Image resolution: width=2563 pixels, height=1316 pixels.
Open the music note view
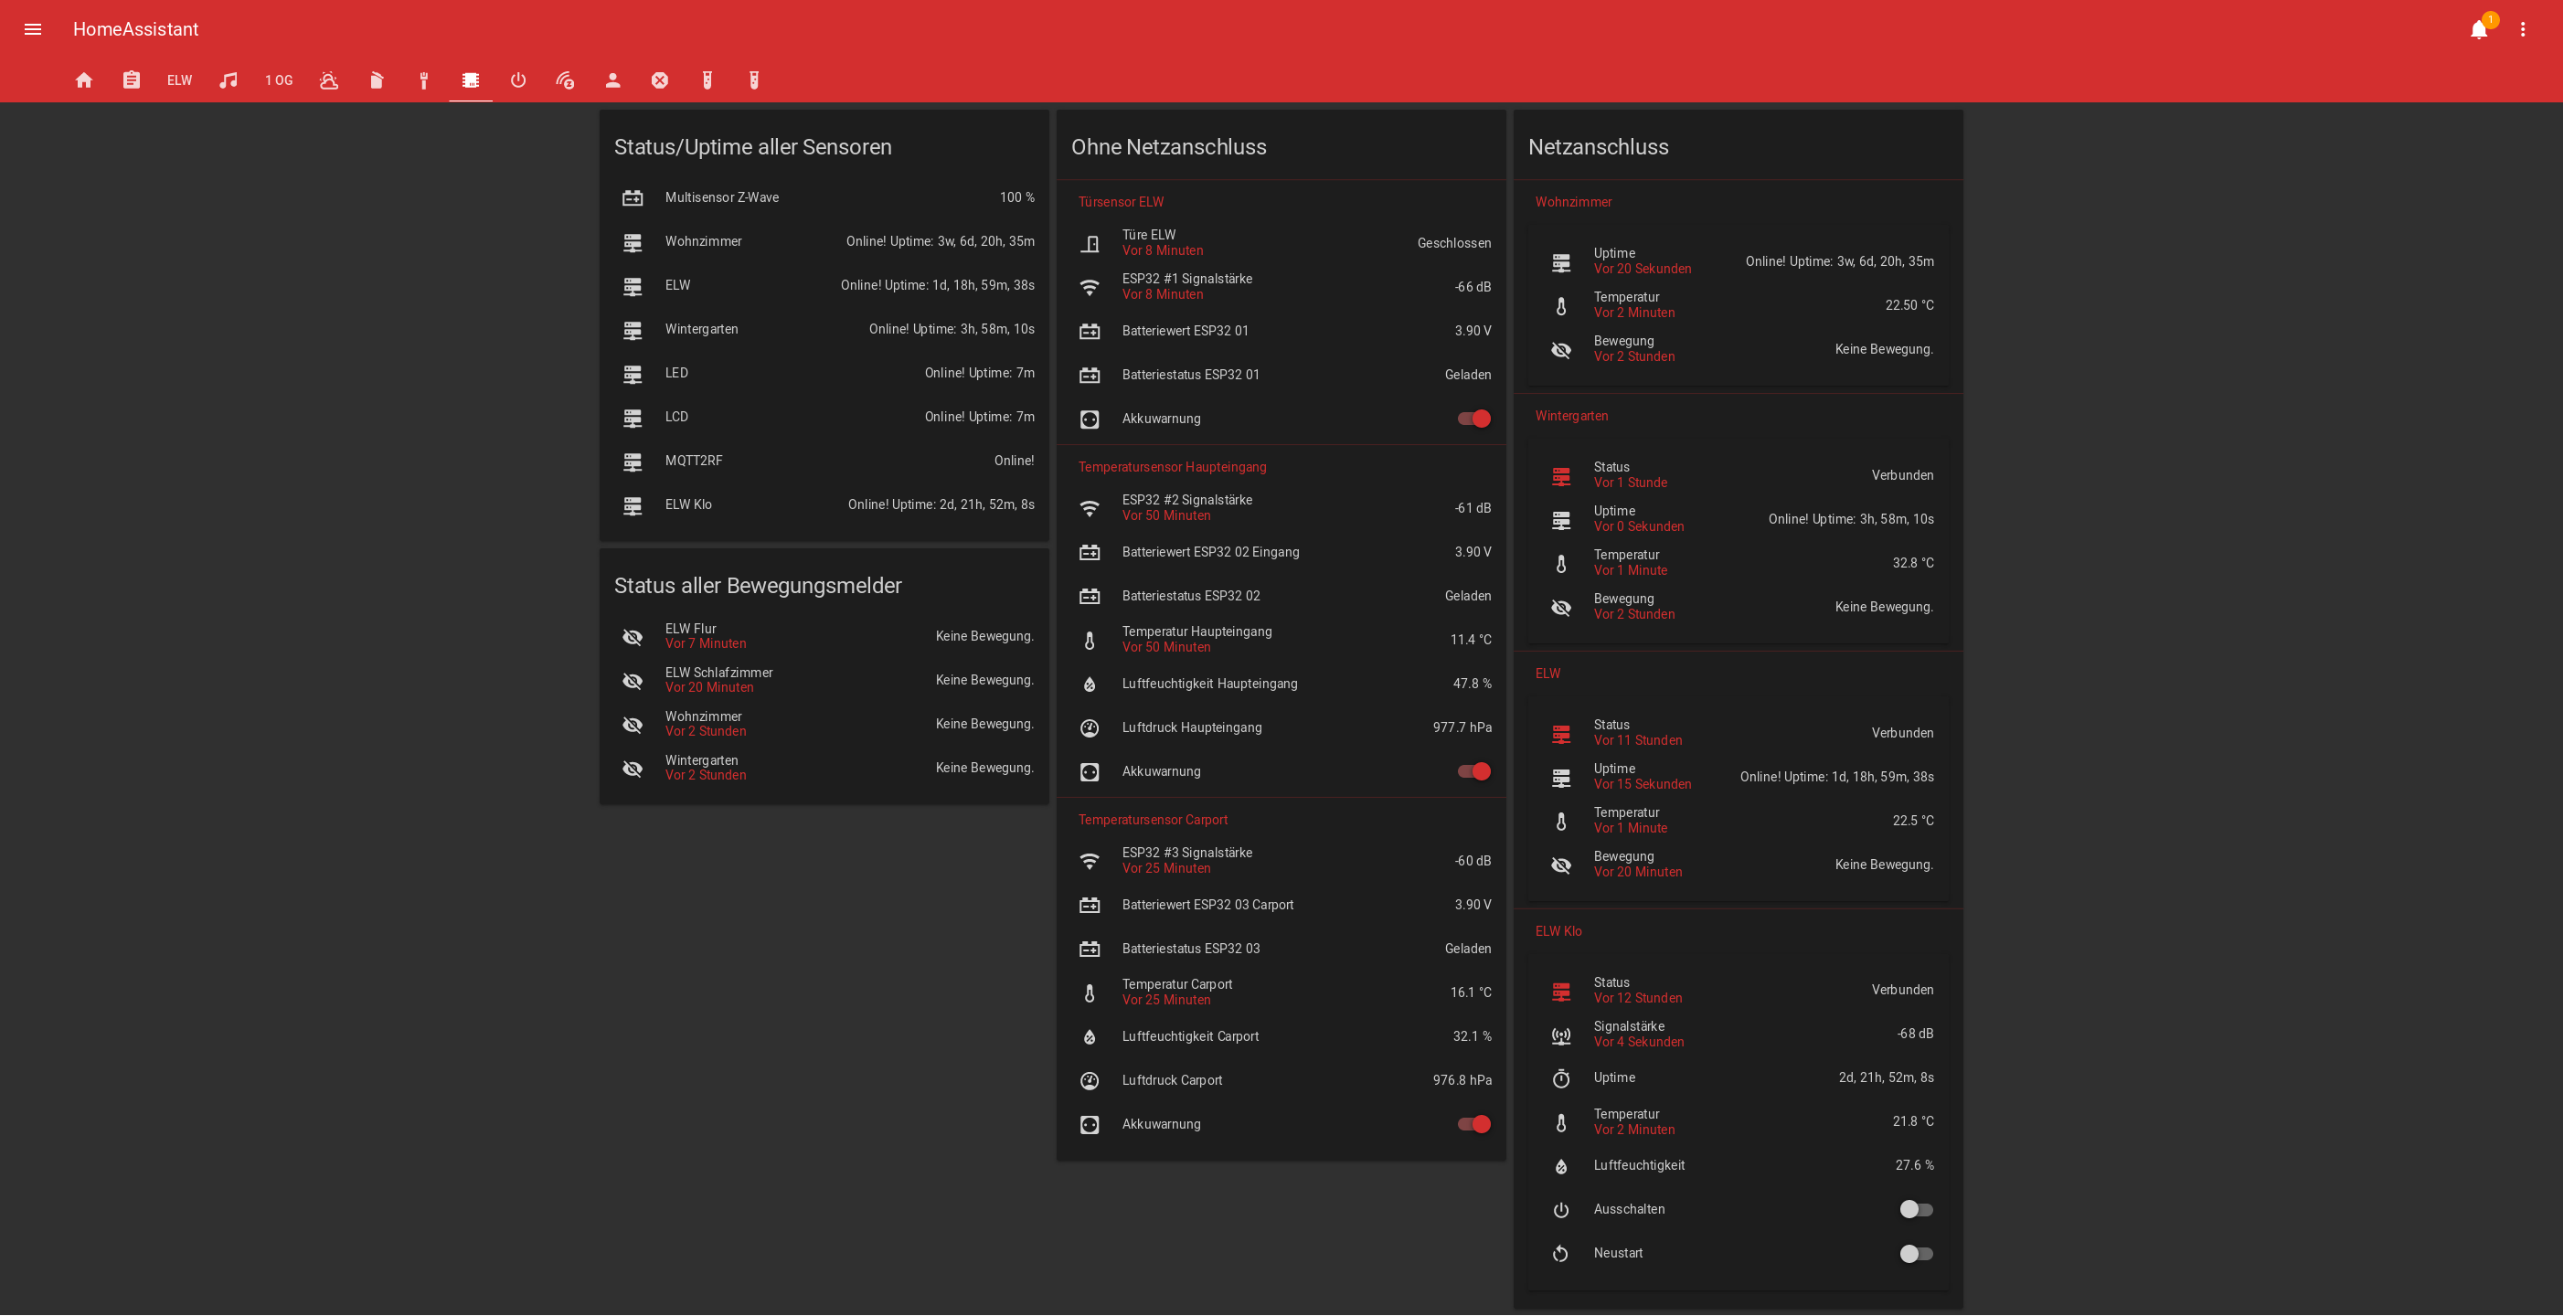(x=228, y=80)
